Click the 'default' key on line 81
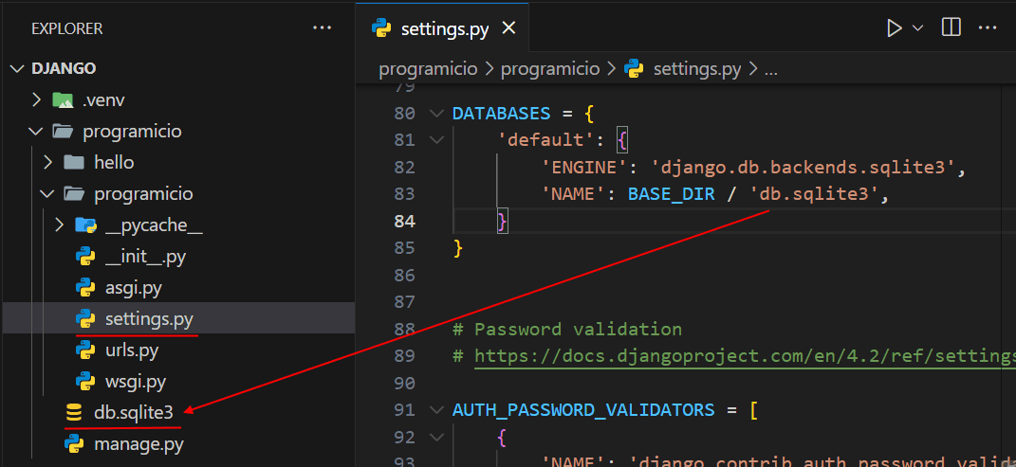Screen dimensions: 1016x467 click(x=546, y=140)
